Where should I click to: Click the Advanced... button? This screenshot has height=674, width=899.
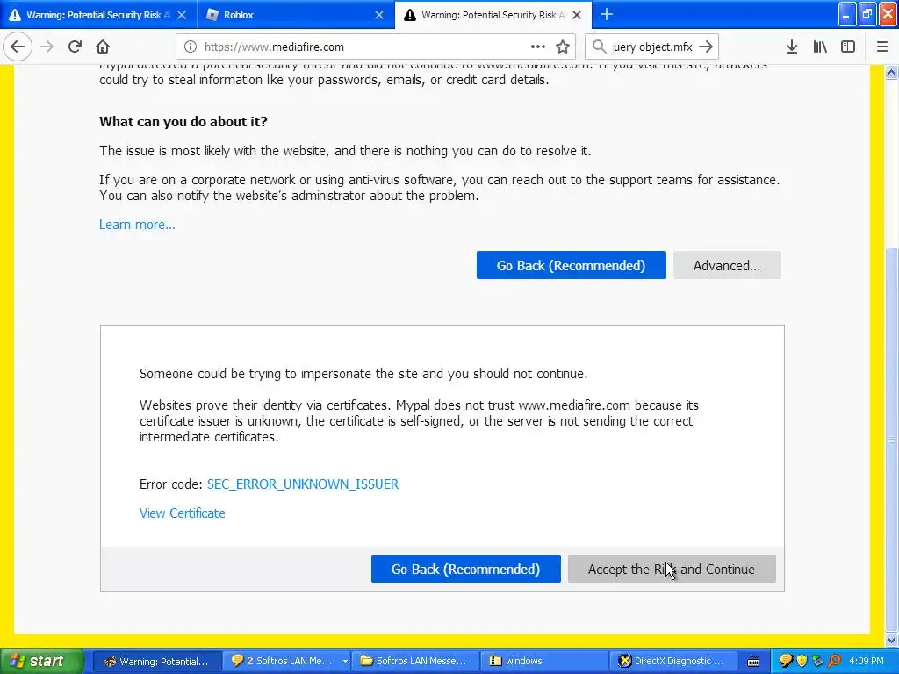(727, 265)
